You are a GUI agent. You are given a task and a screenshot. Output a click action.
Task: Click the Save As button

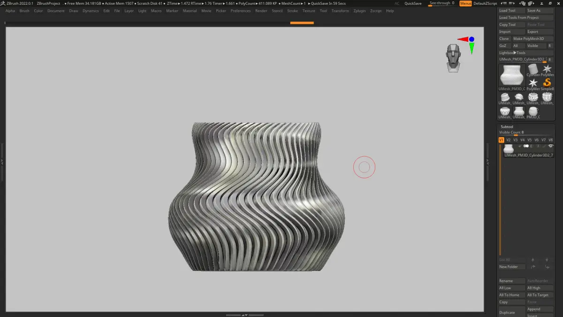click(x=540, y=10)
